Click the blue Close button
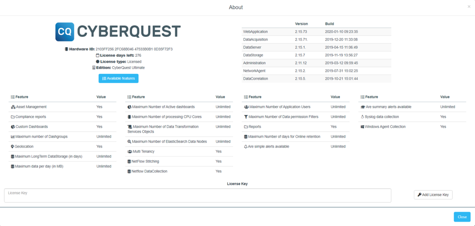 coord(462,217)
